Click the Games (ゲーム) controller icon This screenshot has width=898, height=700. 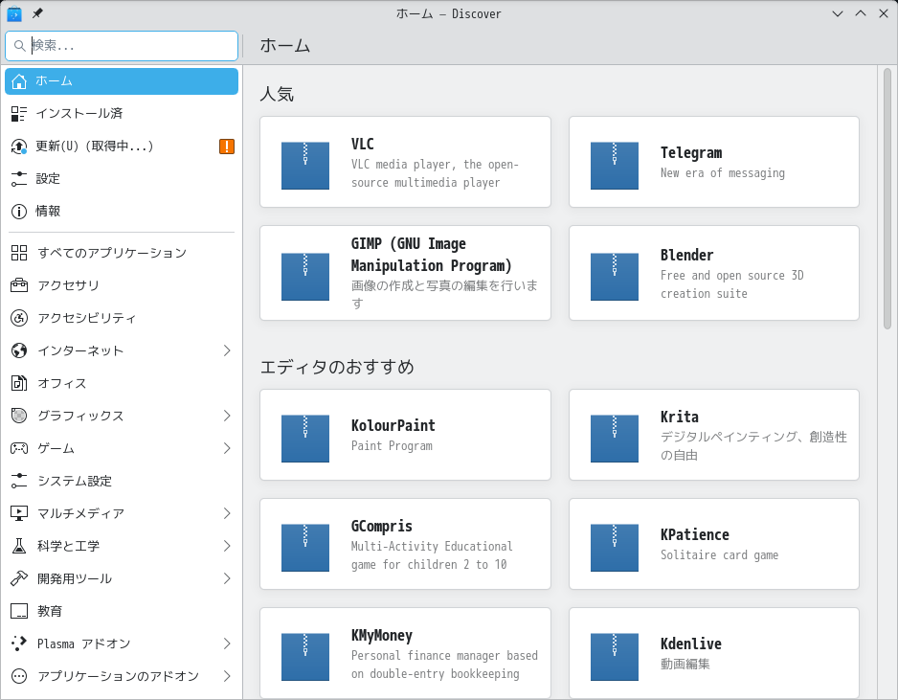pos(19,448)
